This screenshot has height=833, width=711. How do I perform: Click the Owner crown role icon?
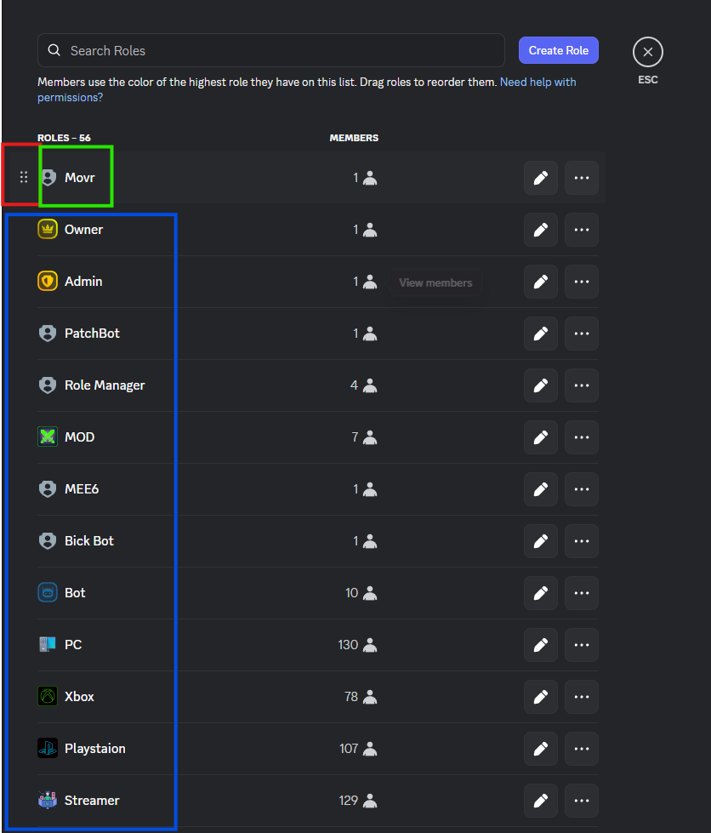pyautogui.click(x=48, y=230)
